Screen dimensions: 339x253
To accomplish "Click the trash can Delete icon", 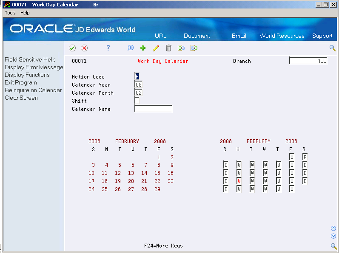I will click(x=168, y=48).
